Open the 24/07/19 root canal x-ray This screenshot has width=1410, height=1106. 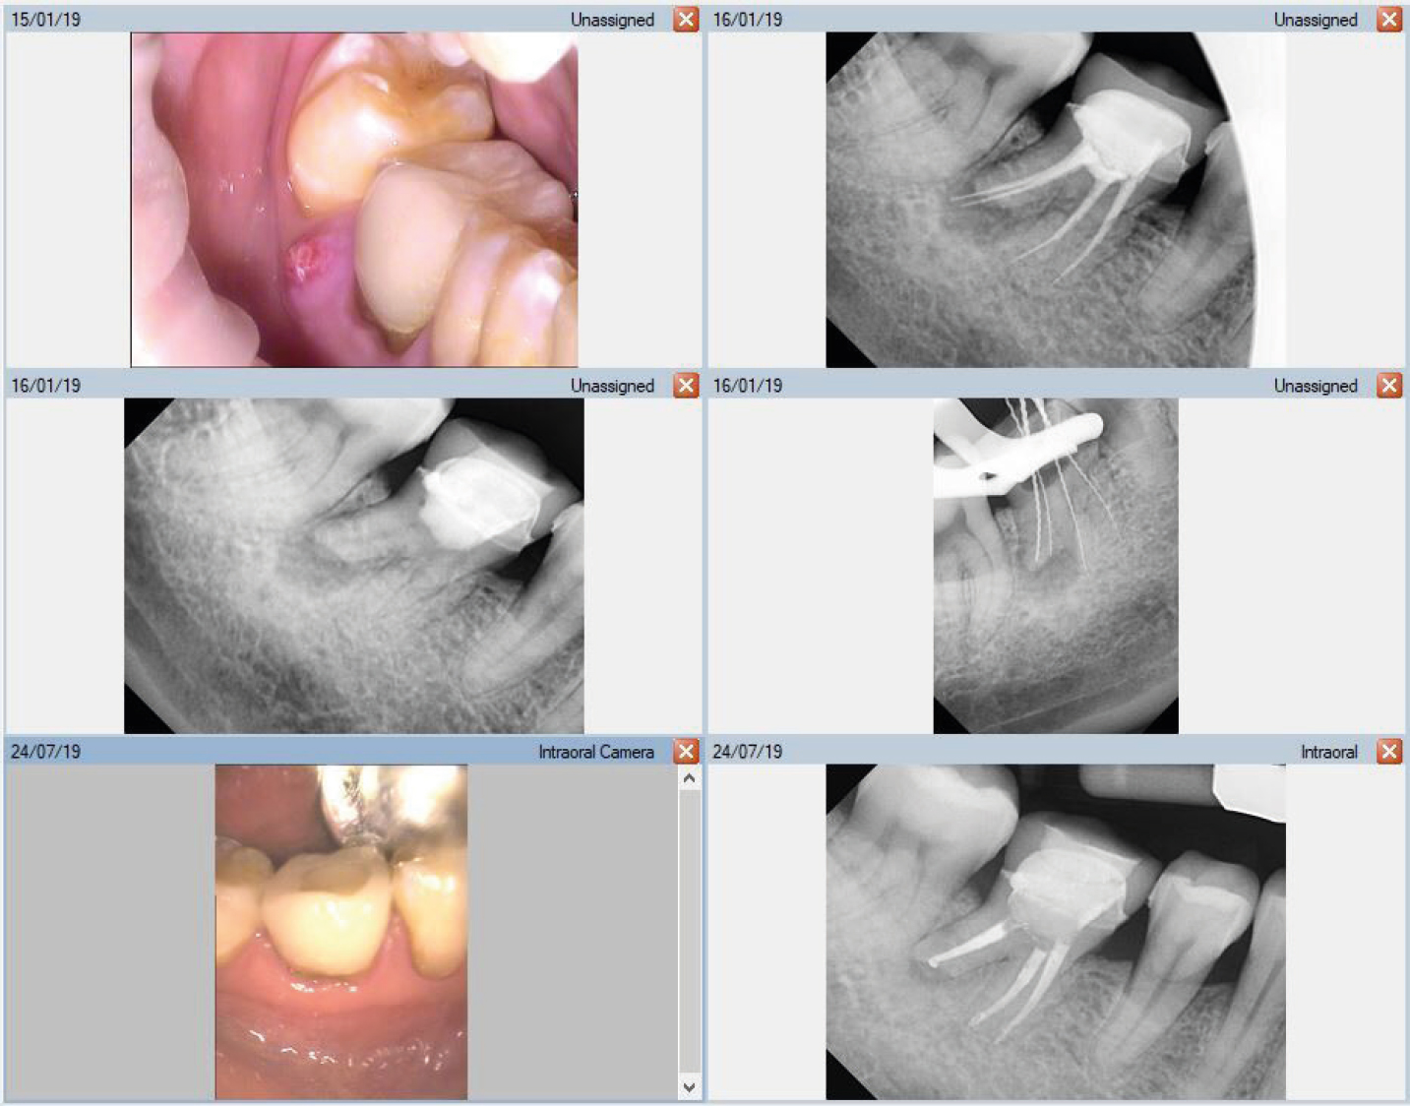(1056, 932)
